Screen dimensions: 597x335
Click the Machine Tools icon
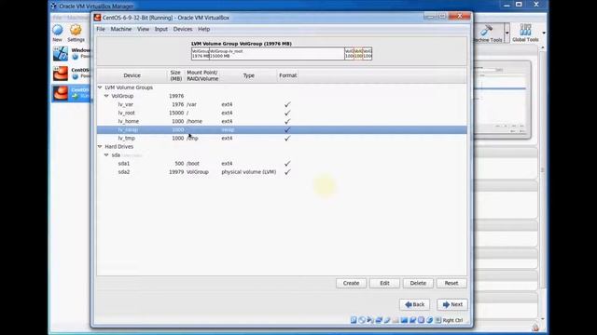click(486, 31)
